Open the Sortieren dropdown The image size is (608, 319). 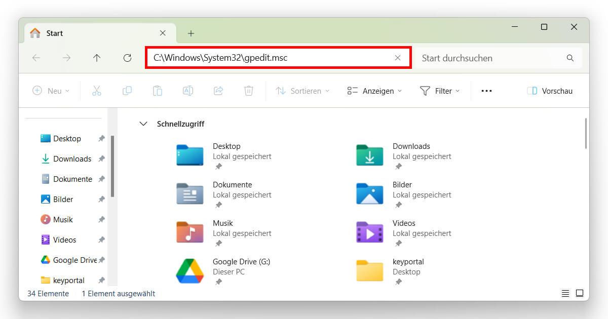click(x=302, y=91)
